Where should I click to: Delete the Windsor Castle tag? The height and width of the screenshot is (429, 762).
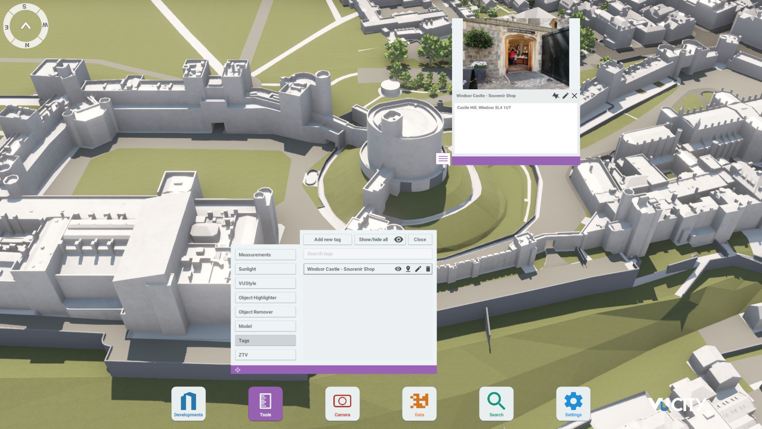[428, 269]
